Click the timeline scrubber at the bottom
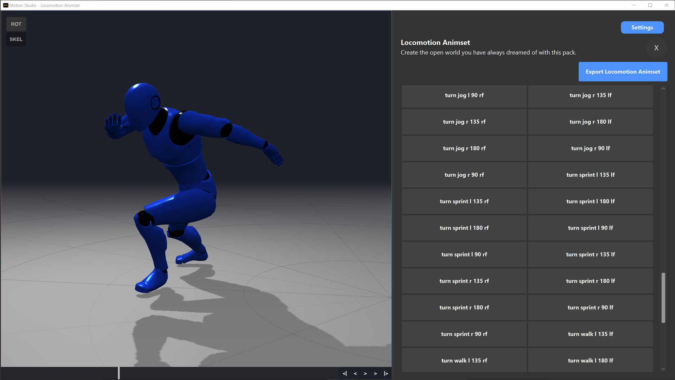 tap(119, 373)
